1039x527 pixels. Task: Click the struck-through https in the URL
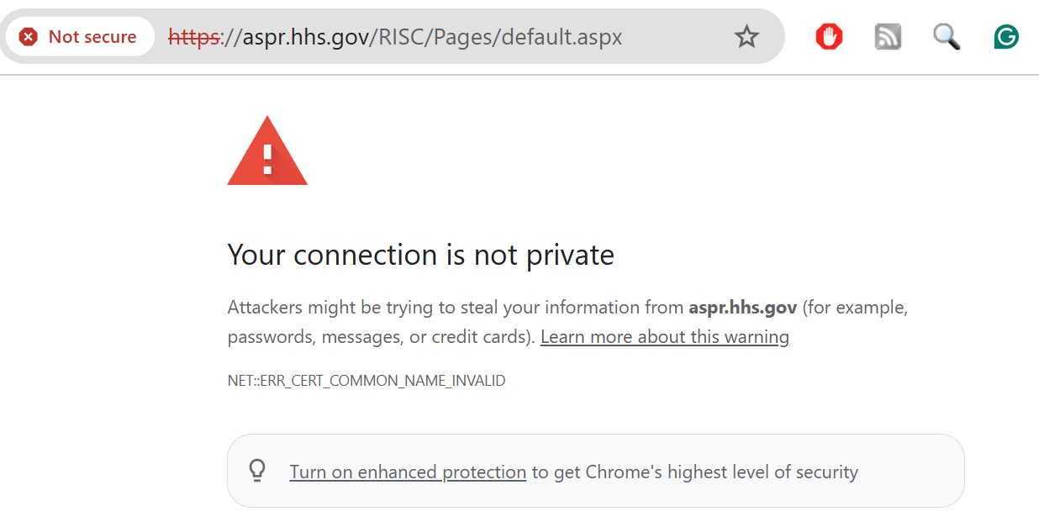coord(193,37)
